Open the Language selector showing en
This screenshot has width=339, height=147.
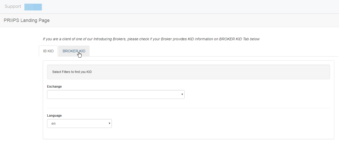(x=79, y=123)
